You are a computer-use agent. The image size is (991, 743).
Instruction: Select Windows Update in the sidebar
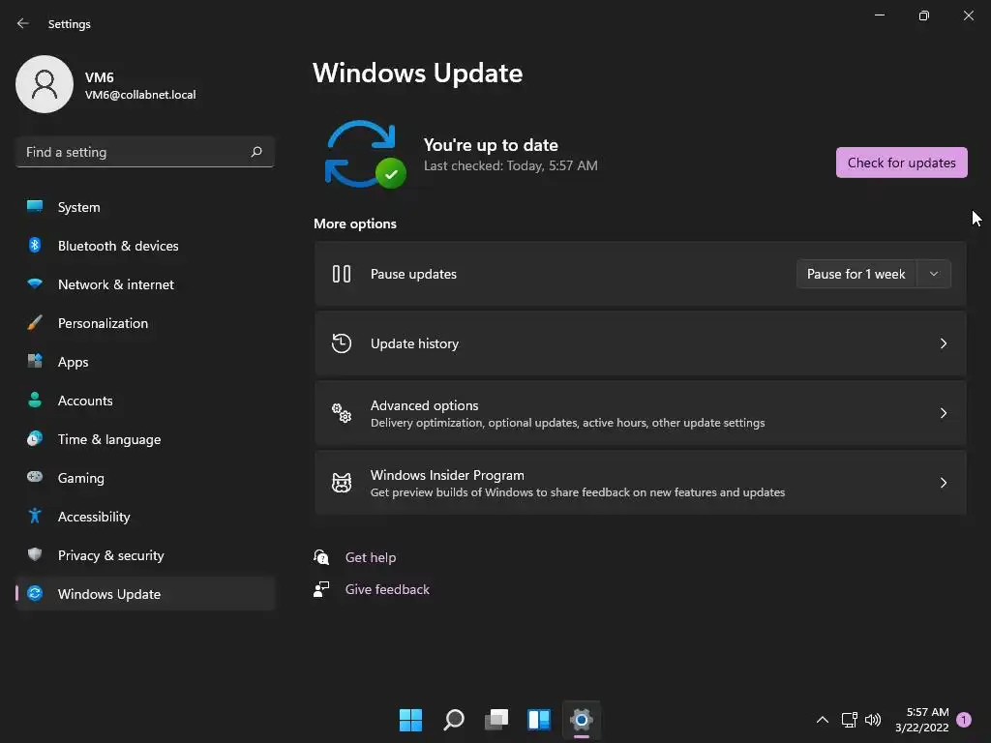[145, 594]
